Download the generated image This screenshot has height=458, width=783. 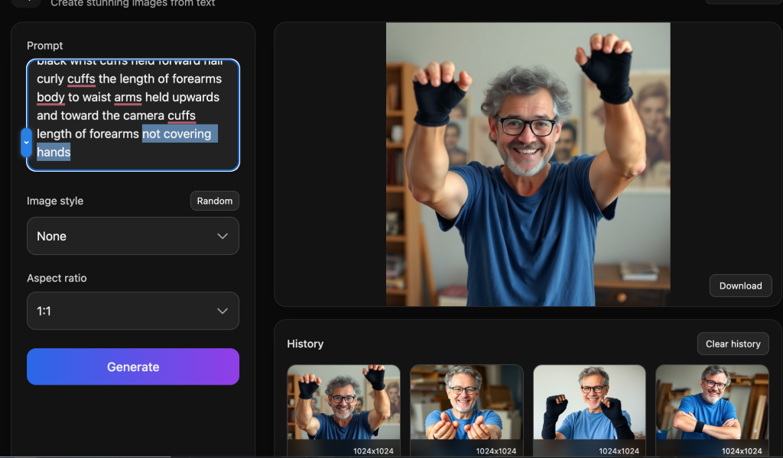pos(740,285)
